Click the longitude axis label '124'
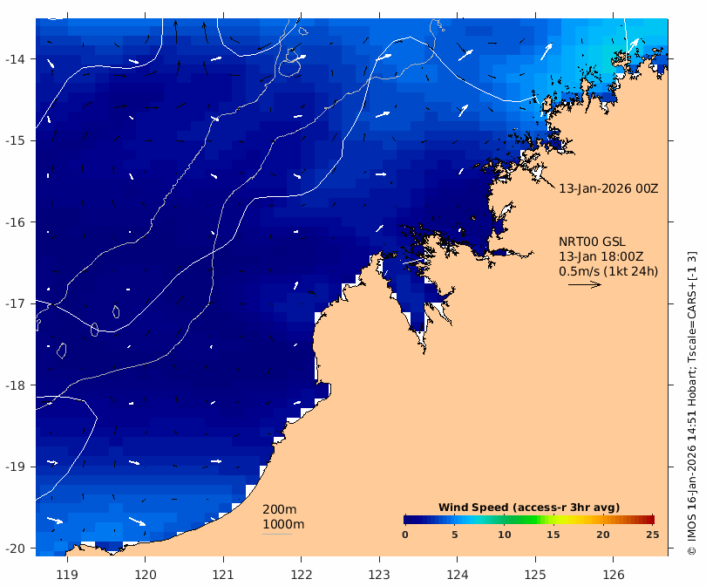Image resolution: width=706 pixels, height=586 pixels. (458, 575)
